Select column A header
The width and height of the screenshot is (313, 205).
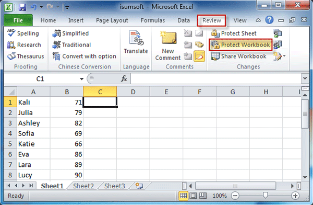pyautogui.click(x=33, y=92)
